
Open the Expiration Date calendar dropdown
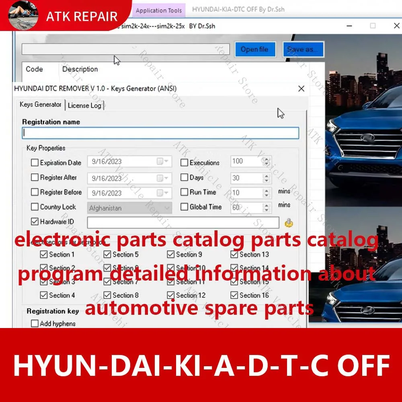point(163,161)
